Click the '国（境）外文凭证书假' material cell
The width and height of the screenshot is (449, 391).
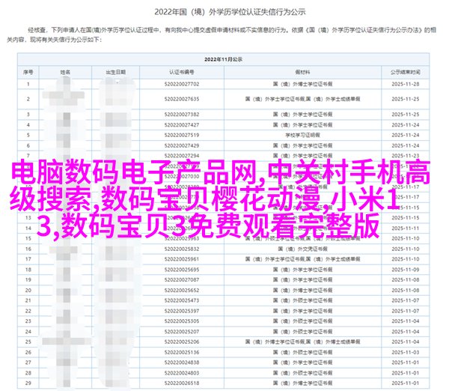pyautogui.click(x=302, y=249)
